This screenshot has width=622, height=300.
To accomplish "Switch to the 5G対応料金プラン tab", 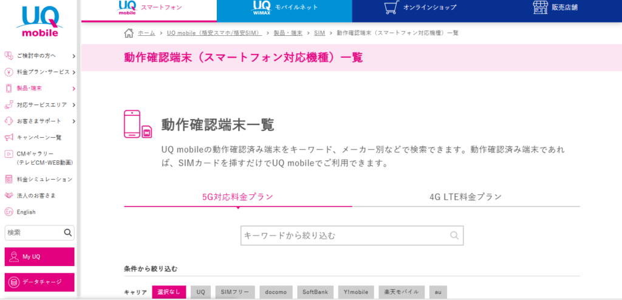I will click(x=238, y=196).
